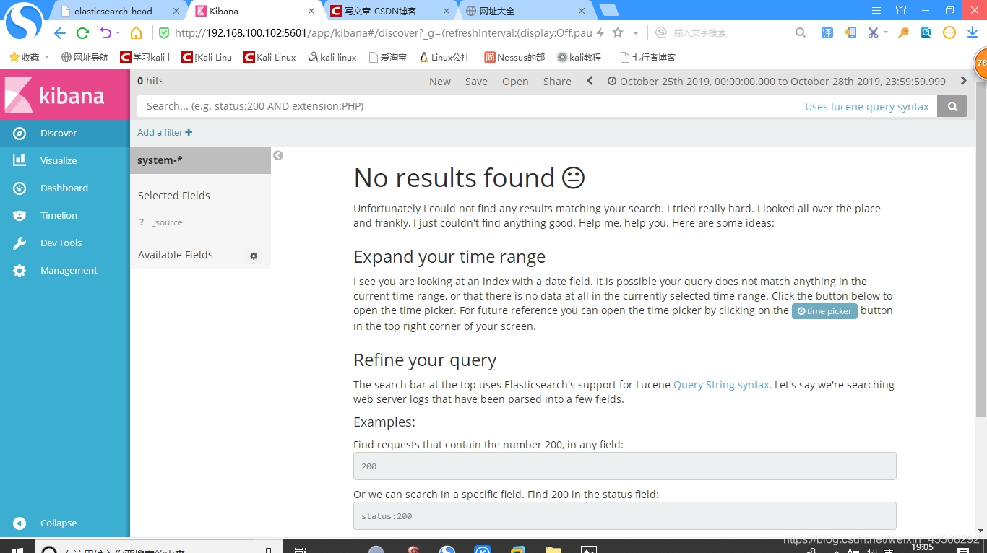The image size is (987, 553).
Task: Open kali教程 bookmark
Action: point(582,57)
